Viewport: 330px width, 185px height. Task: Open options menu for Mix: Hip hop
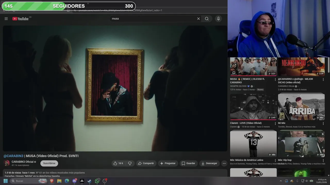click(x=323, y=160)
